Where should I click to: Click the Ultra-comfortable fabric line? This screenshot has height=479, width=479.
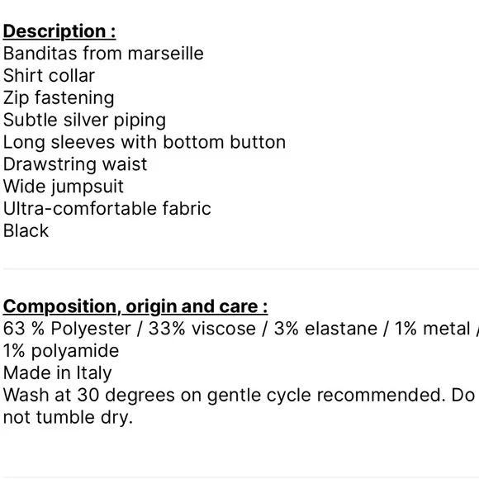tap(107, 209)
